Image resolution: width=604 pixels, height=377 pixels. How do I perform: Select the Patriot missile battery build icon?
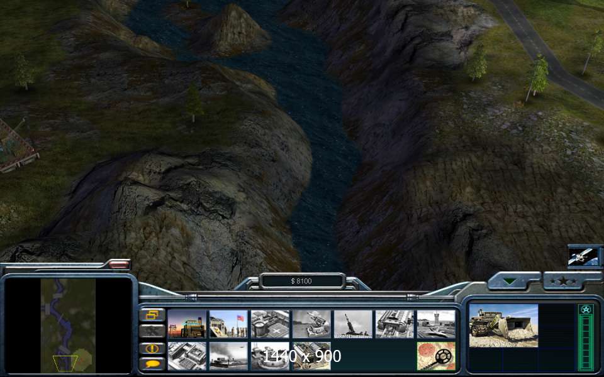(x=311, y=324)
